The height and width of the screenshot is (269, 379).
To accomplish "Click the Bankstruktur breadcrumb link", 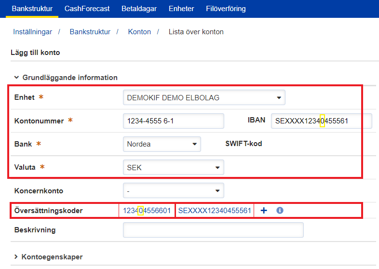I will 90,32.
